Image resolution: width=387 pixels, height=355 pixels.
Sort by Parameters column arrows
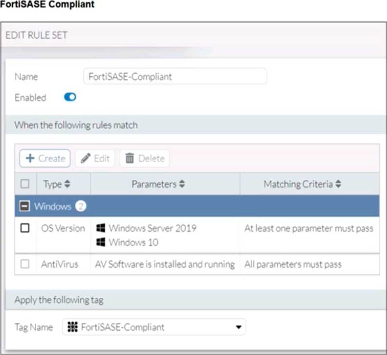coord(182,184)
